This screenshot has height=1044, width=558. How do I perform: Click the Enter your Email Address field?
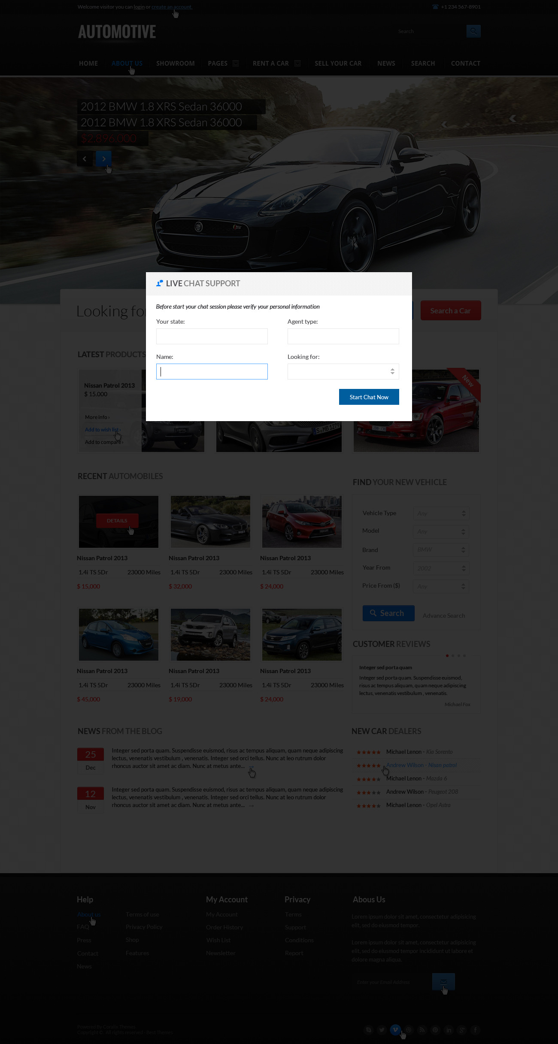pyautogui.click(x=392, y=982)
